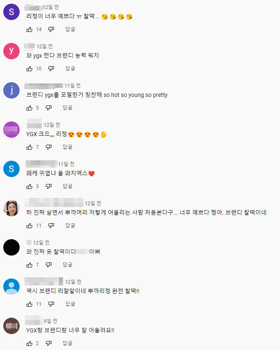Reply (답글) to '리정이 너무 예쁘다' comment
280x350 pixels.
coord(70,29)
